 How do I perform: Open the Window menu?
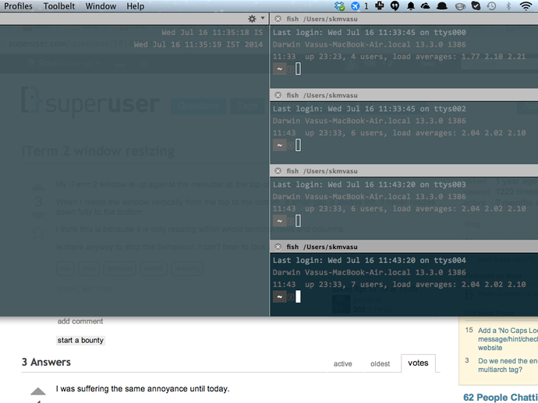(x=101, y=6)
